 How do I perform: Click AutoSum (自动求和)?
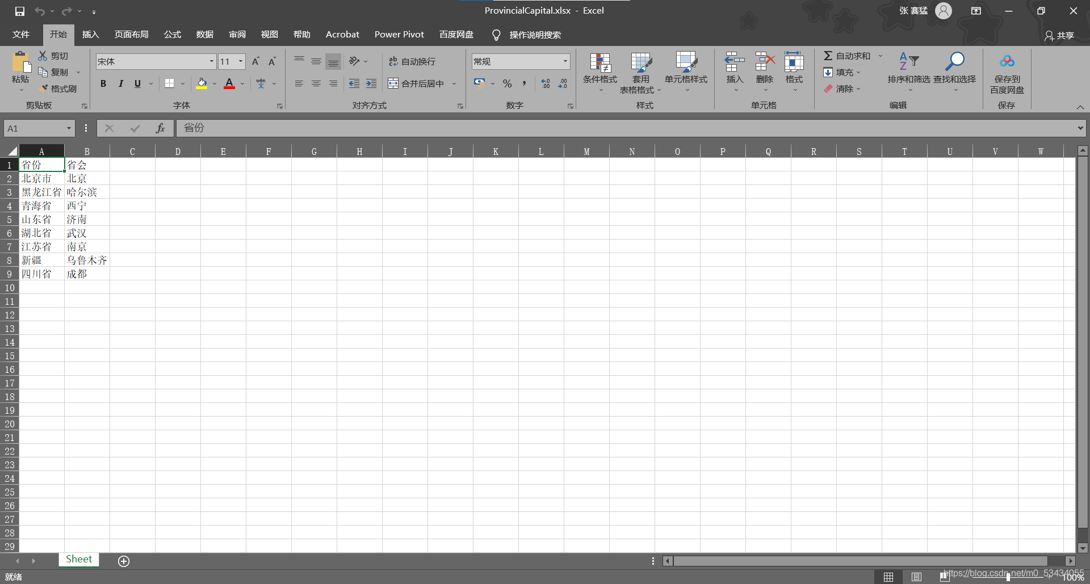pos(847,56)
